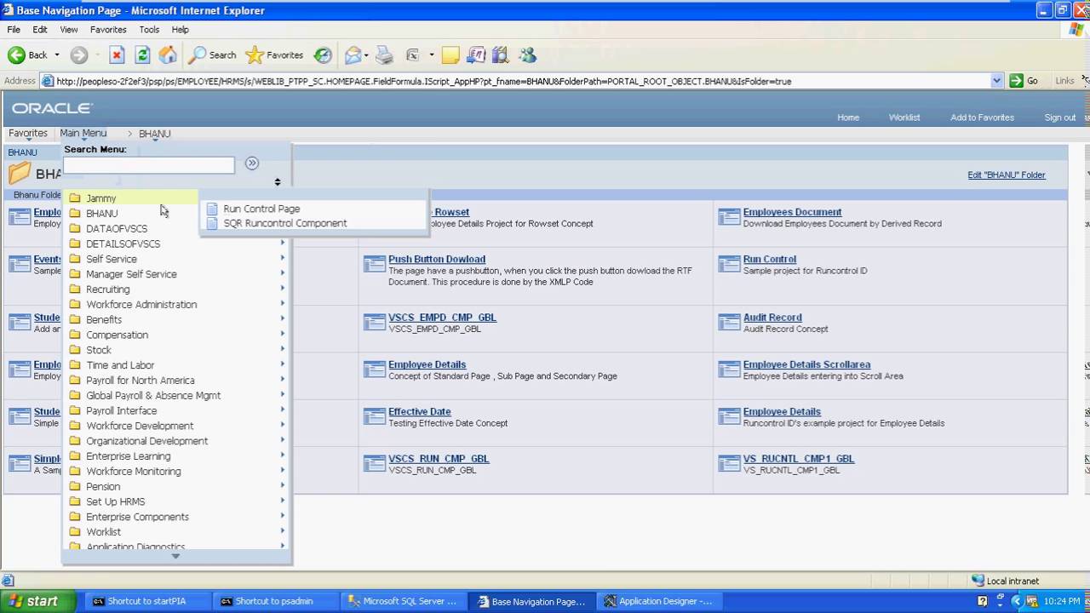This screenshot has width=1090, height=613.
Task: Open the Run Control link
Action: click(770, 259)
